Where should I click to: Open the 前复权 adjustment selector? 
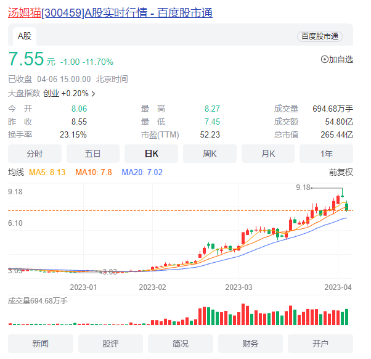click(x=341, y=172)
